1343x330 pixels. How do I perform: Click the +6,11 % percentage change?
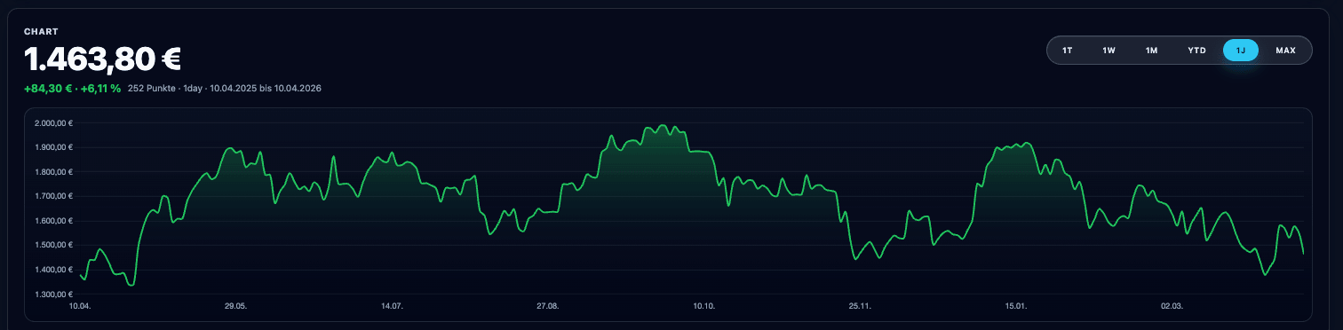pos(100,89)
